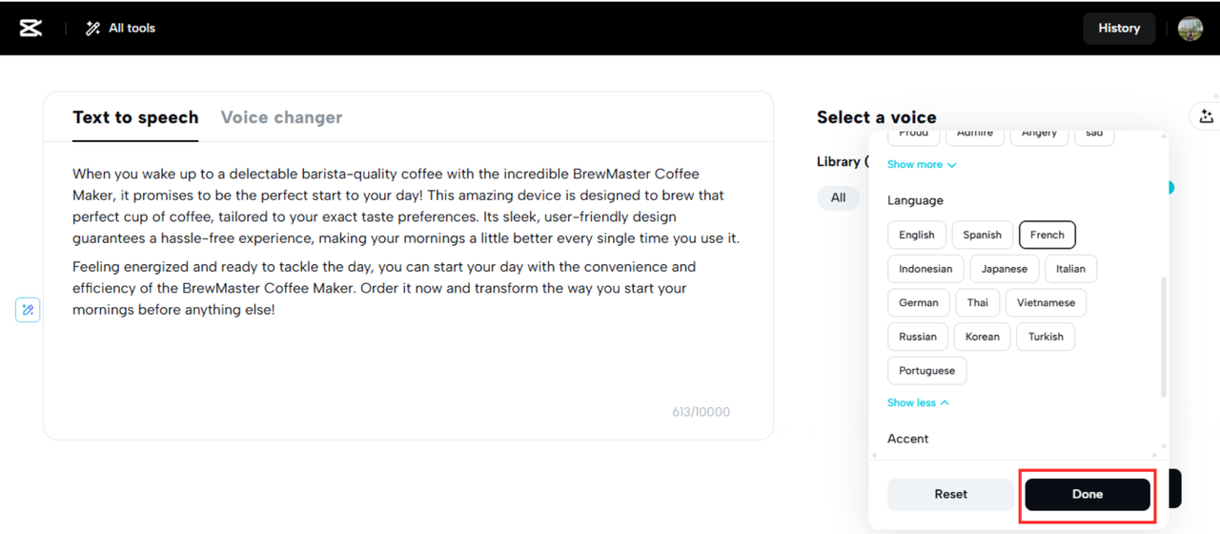
Task: Click the AI writer icon beside the text box
Action: [x=28, y=310]
